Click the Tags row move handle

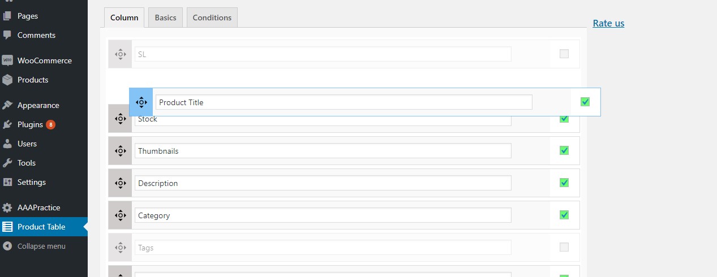(x=120, y=248)
